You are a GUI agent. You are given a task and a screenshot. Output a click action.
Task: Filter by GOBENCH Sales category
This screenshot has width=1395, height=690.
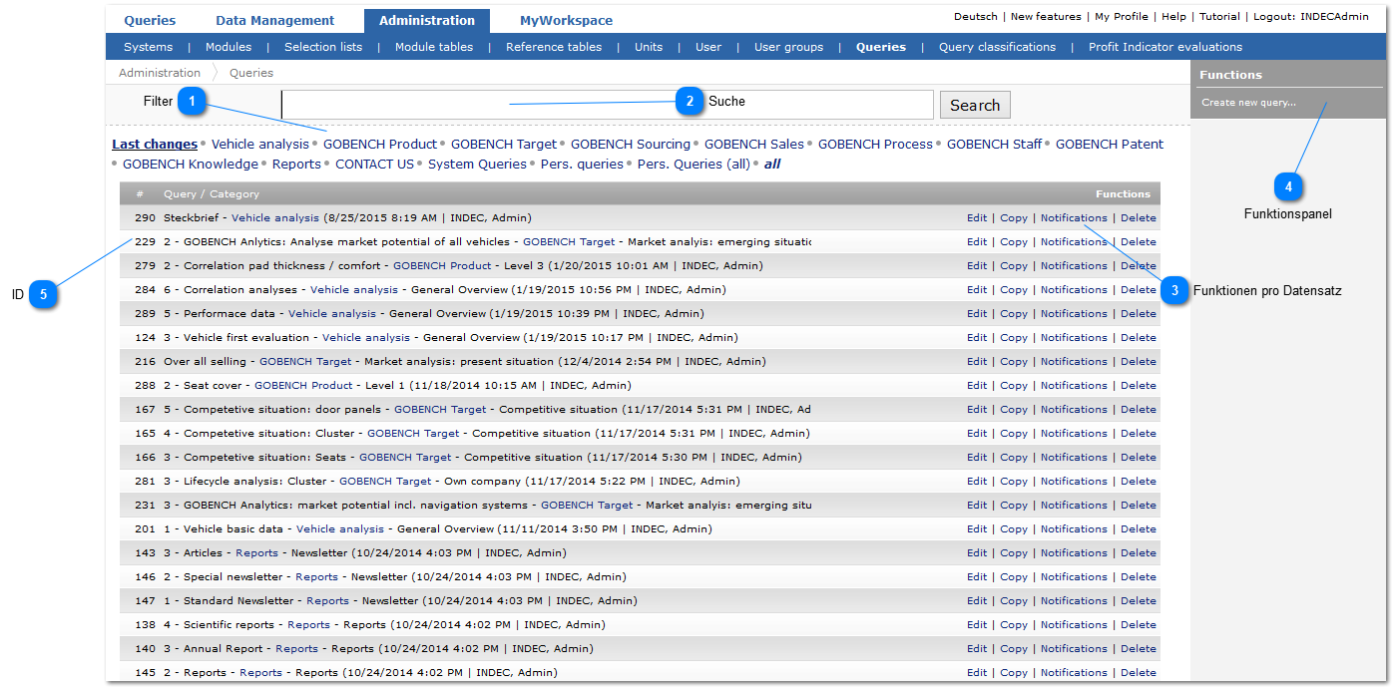point(754,145)
